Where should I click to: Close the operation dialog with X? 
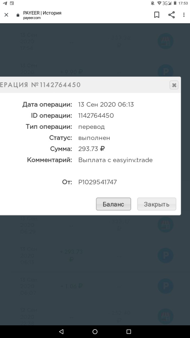tap(174, 85)
